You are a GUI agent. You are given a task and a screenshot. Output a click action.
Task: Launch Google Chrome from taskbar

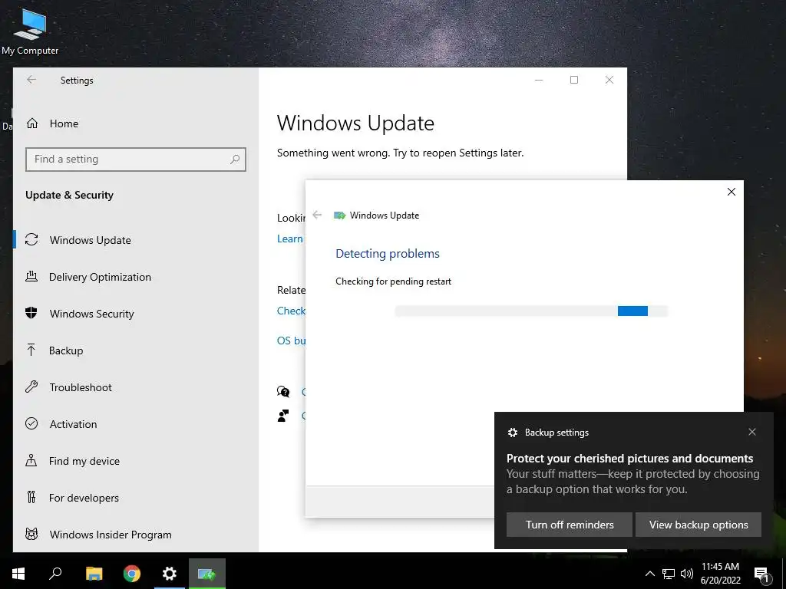[132, 574]
